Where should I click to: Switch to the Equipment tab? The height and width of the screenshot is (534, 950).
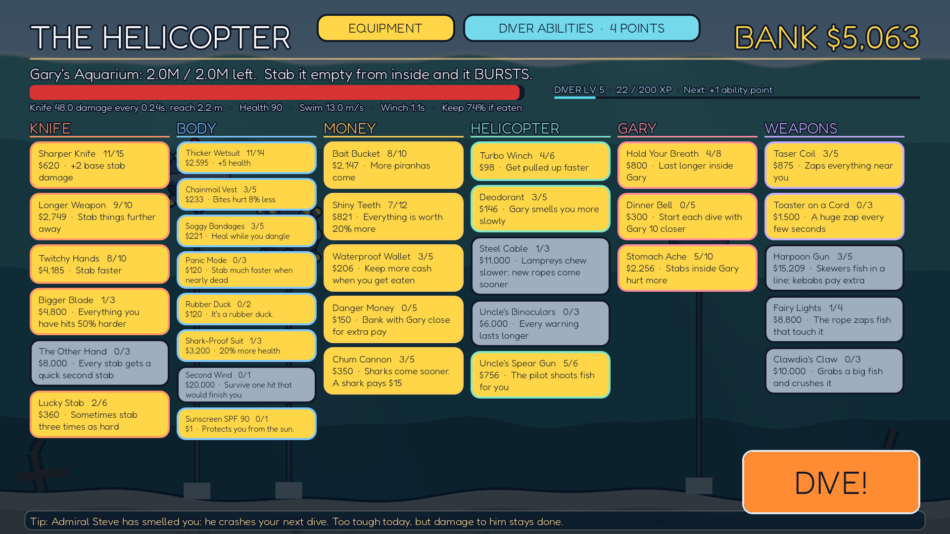coord(385,28)
